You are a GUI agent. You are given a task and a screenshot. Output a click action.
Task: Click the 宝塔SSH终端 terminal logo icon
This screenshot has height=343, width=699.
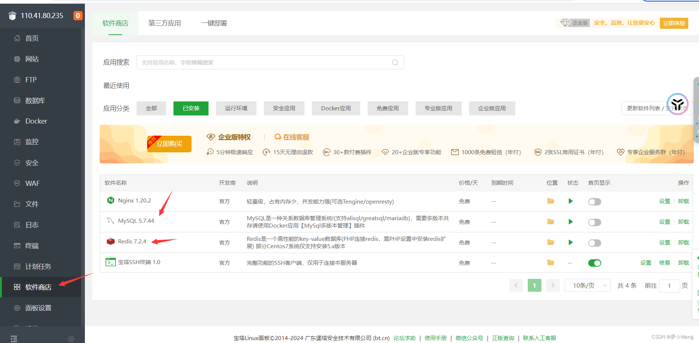coord(110,262)
